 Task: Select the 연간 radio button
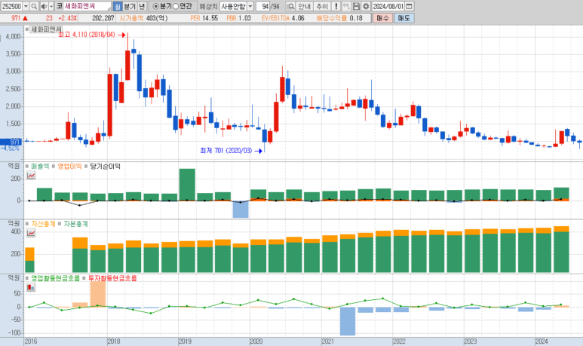(176, 6)
